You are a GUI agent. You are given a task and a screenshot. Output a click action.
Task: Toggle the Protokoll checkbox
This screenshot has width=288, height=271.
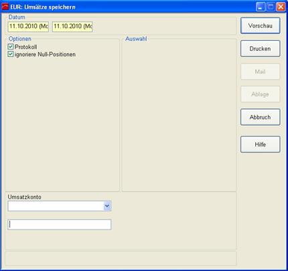point(11,47)
